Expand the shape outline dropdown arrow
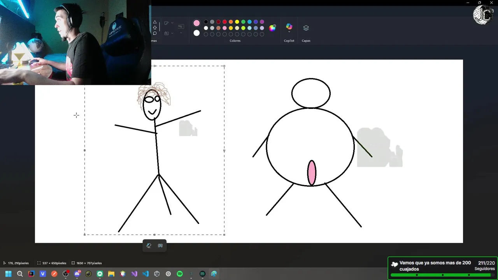 (172, 23)
